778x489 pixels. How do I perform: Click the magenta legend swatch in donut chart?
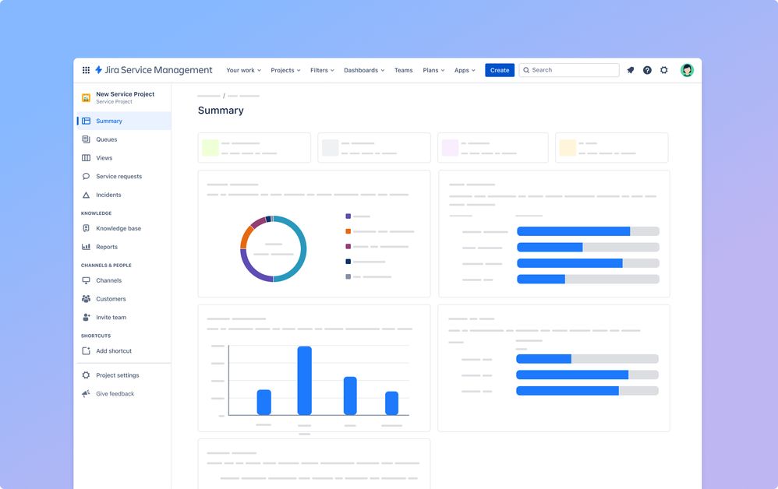point(348,246)
